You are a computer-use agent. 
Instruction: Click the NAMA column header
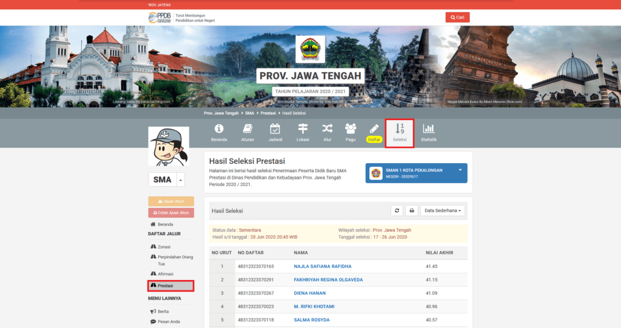301,253
